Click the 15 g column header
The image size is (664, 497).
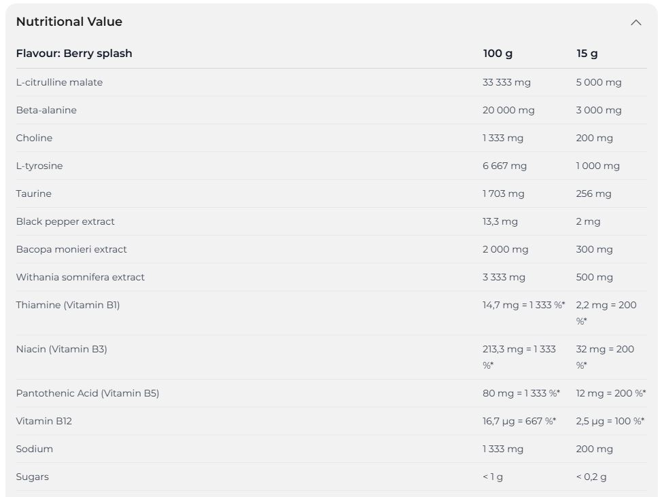pyautogui.click(x=587, y=53)
